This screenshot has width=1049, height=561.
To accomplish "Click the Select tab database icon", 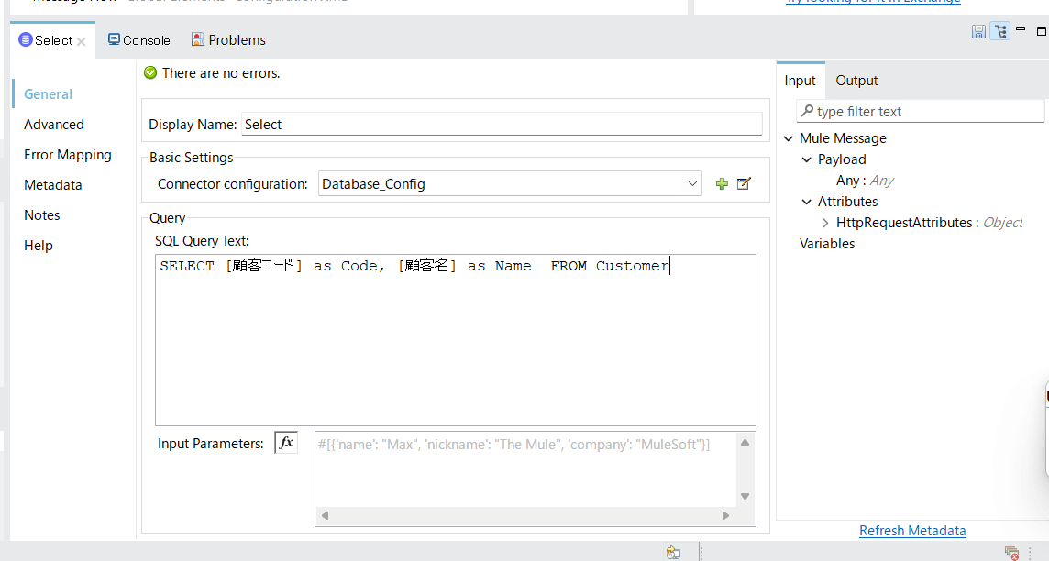I will 26,39.
